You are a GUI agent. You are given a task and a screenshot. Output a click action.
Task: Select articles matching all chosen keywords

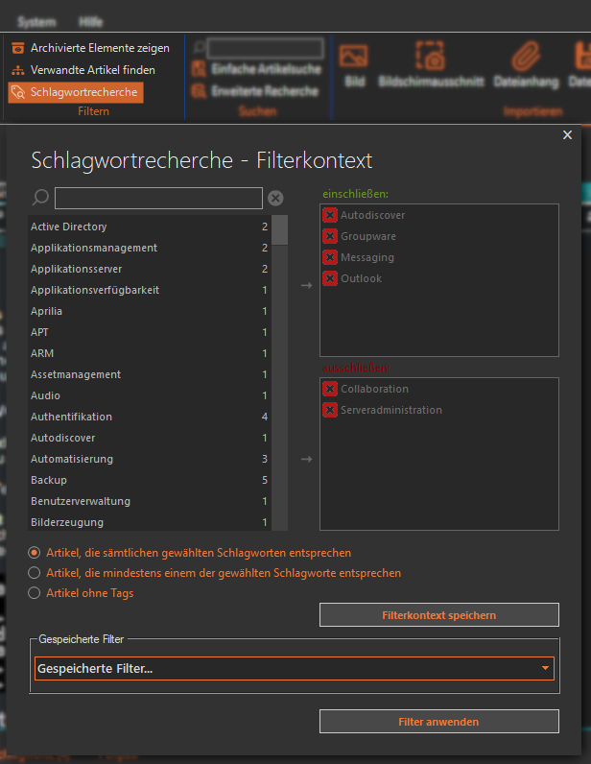click(35, 553)
